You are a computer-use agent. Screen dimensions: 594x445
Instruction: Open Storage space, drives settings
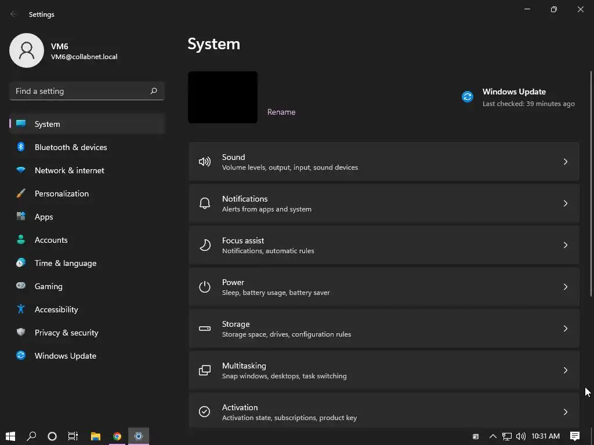pyautogui.click(x=384, y=329)
